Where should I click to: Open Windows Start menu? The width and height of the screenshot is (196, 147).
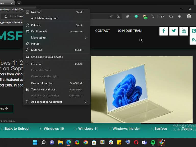[35, 142]
